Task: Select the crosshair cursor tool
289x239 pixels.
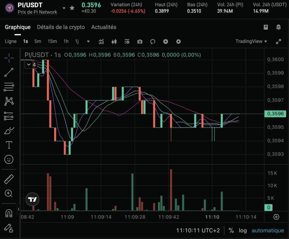Action: click(x=9, y=58)
